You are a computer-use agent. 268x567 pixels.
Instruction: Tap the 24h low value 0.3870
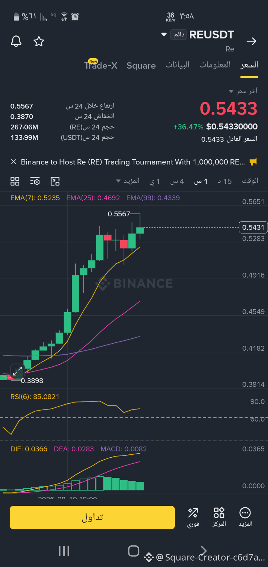pyautogui.click(x=22, y=117)
